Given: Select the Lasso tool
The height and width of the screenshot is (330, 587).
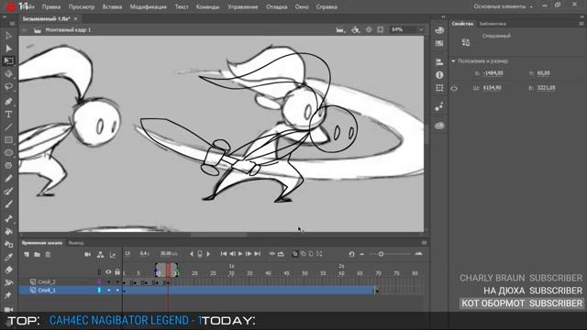Looking at the screenshot, I should [8, 87].
